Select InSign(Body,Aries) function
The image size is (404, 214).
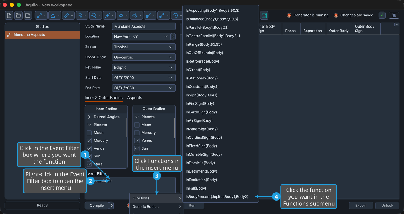(x=221, y=95)
